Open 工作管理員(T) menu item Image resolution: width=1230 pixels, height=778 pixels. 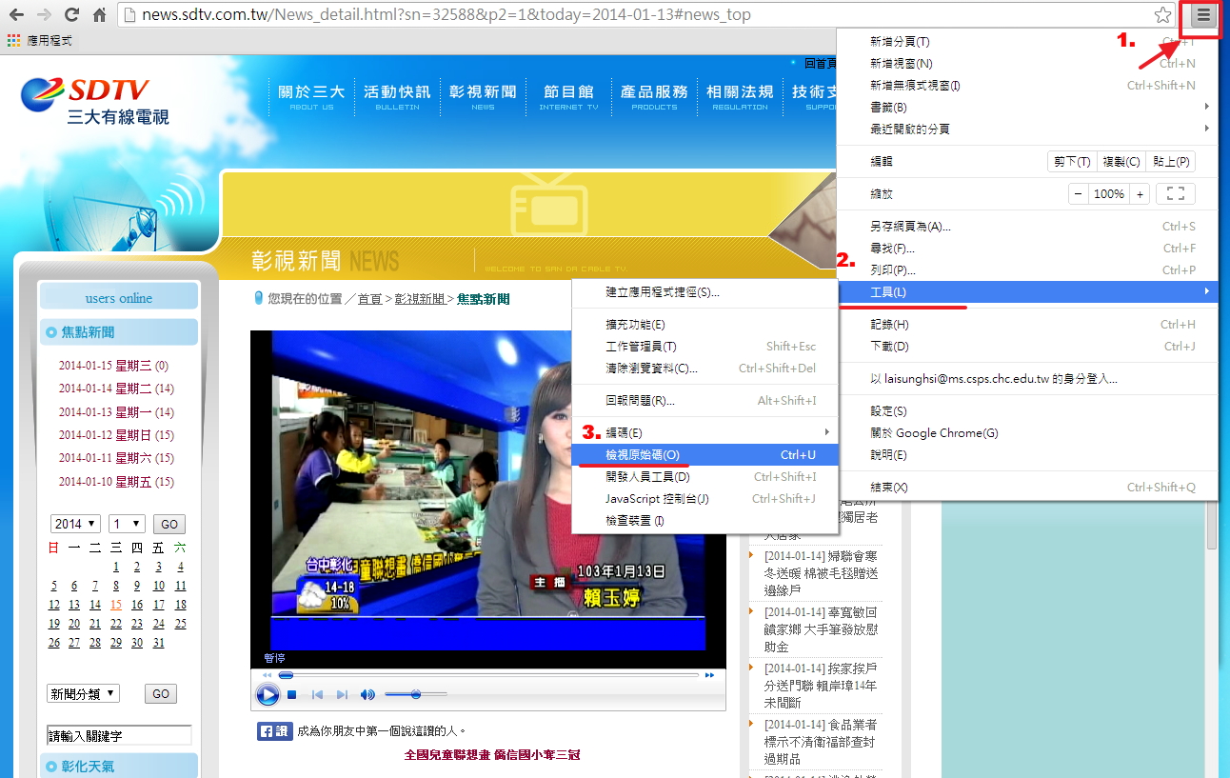pos(704,347)
